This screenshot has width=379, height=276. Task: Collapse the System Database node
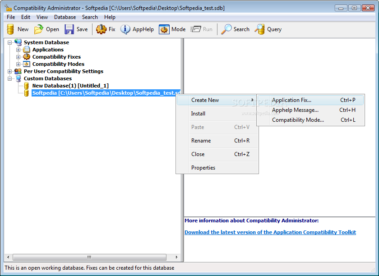(9, 42)
